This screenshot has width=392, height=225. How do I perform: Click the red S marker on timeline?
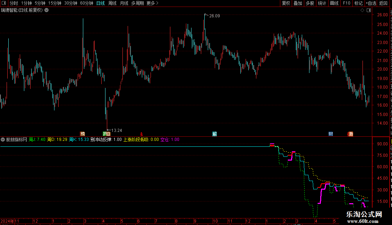click(x=142, y=134)
